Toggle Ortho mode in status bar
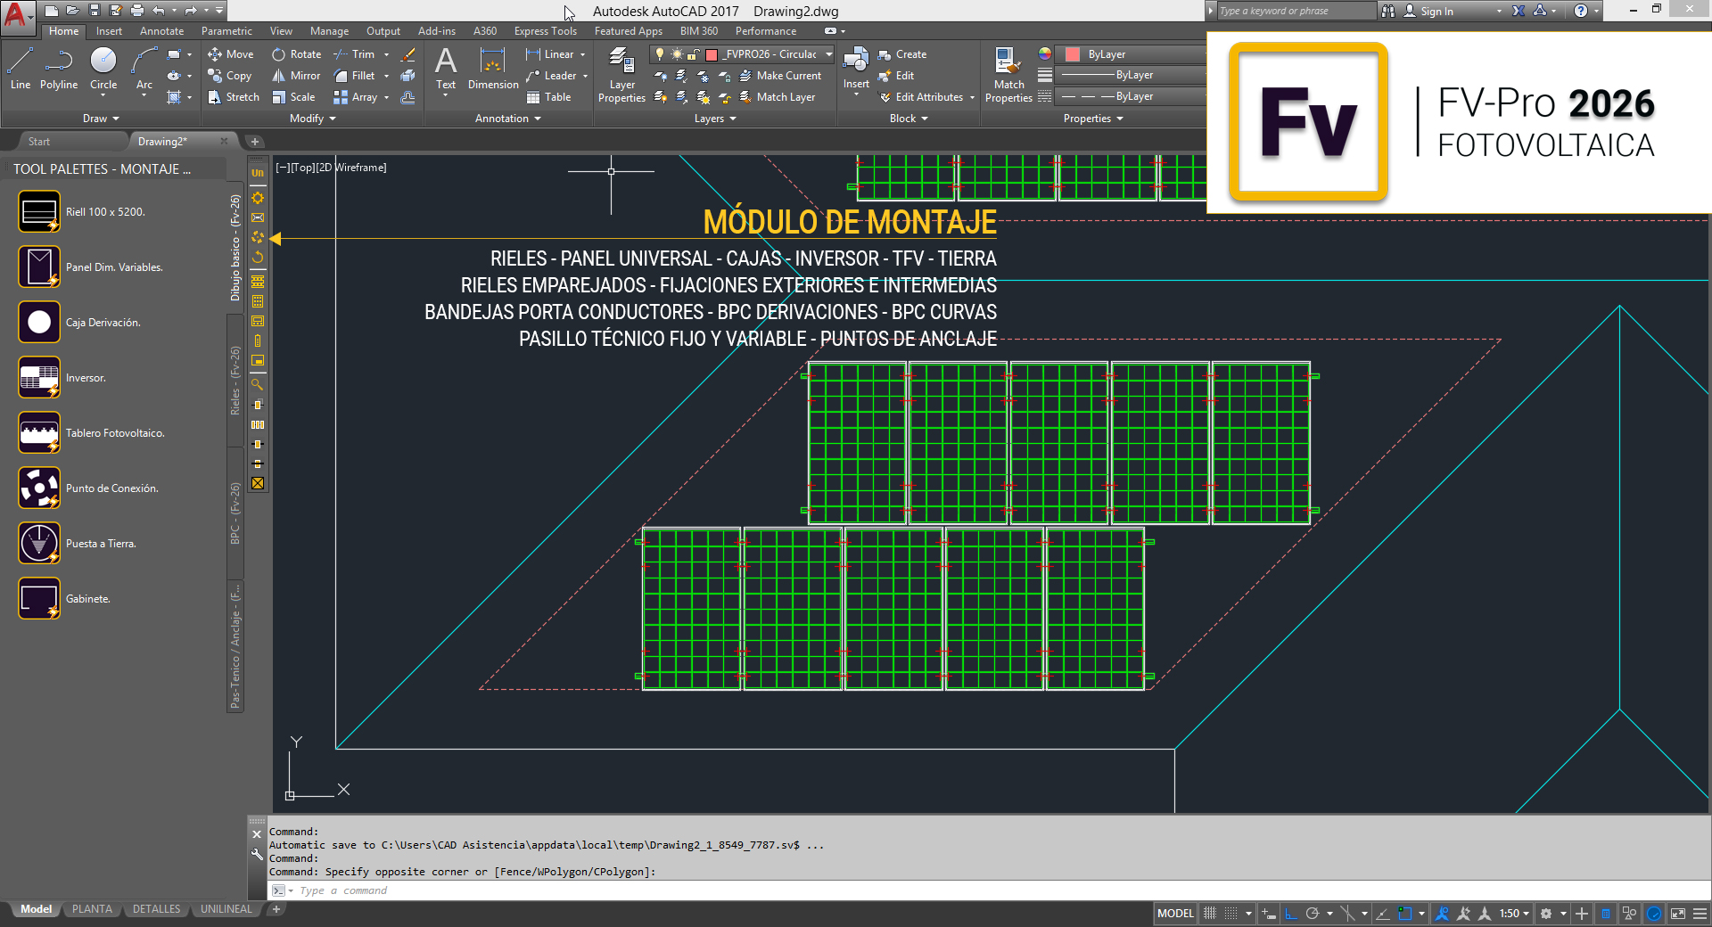The height and width of the screenshot is (927, 1712). pyautogui.click(x=1290, y=914)
